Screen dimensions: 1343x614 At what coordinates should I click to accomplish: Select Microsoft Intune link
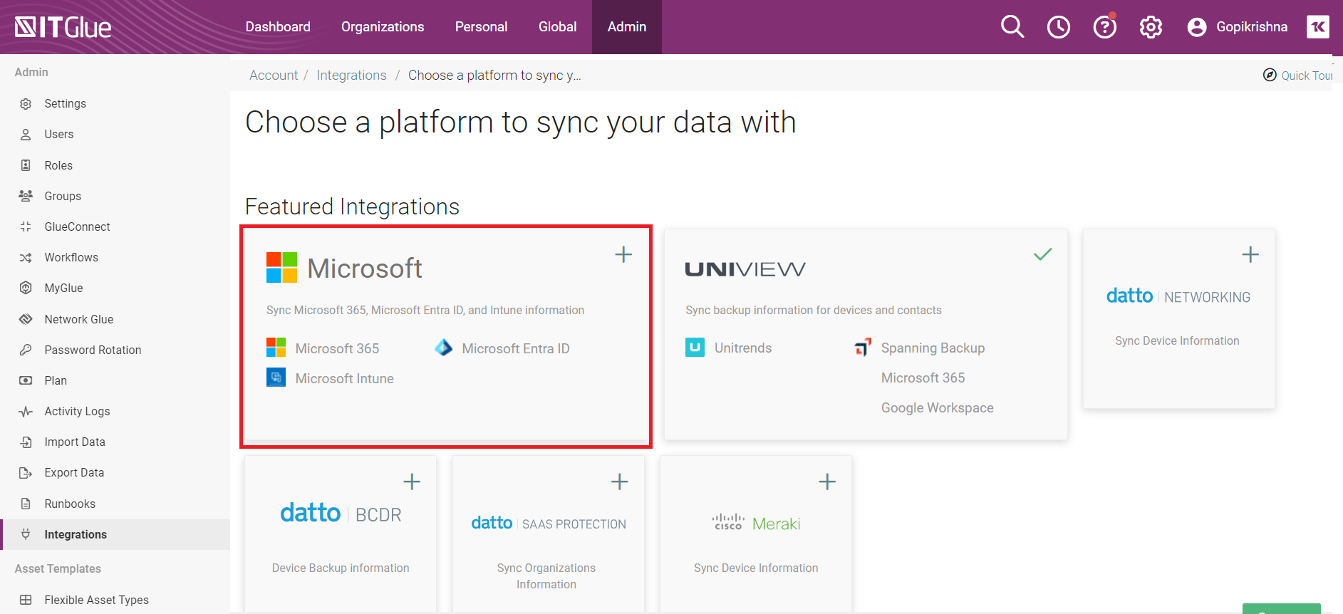click(x=344, y=378)
